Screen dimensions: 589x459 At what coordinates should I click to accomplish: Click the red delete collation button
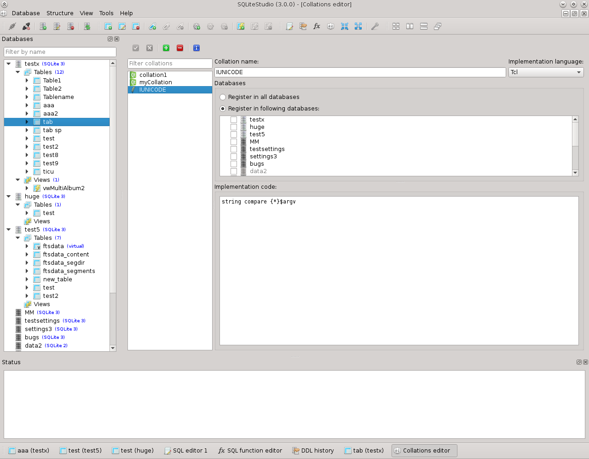coord(180,48)
